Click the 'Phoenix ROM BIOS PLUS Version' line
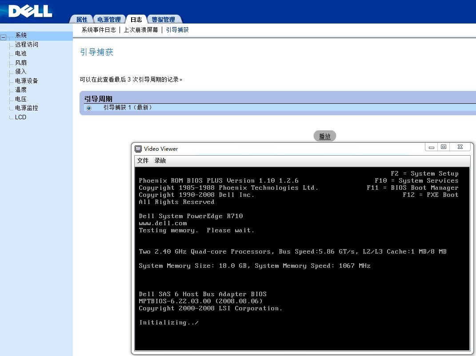Screen dimensions: 476x356 click(219, 181)
